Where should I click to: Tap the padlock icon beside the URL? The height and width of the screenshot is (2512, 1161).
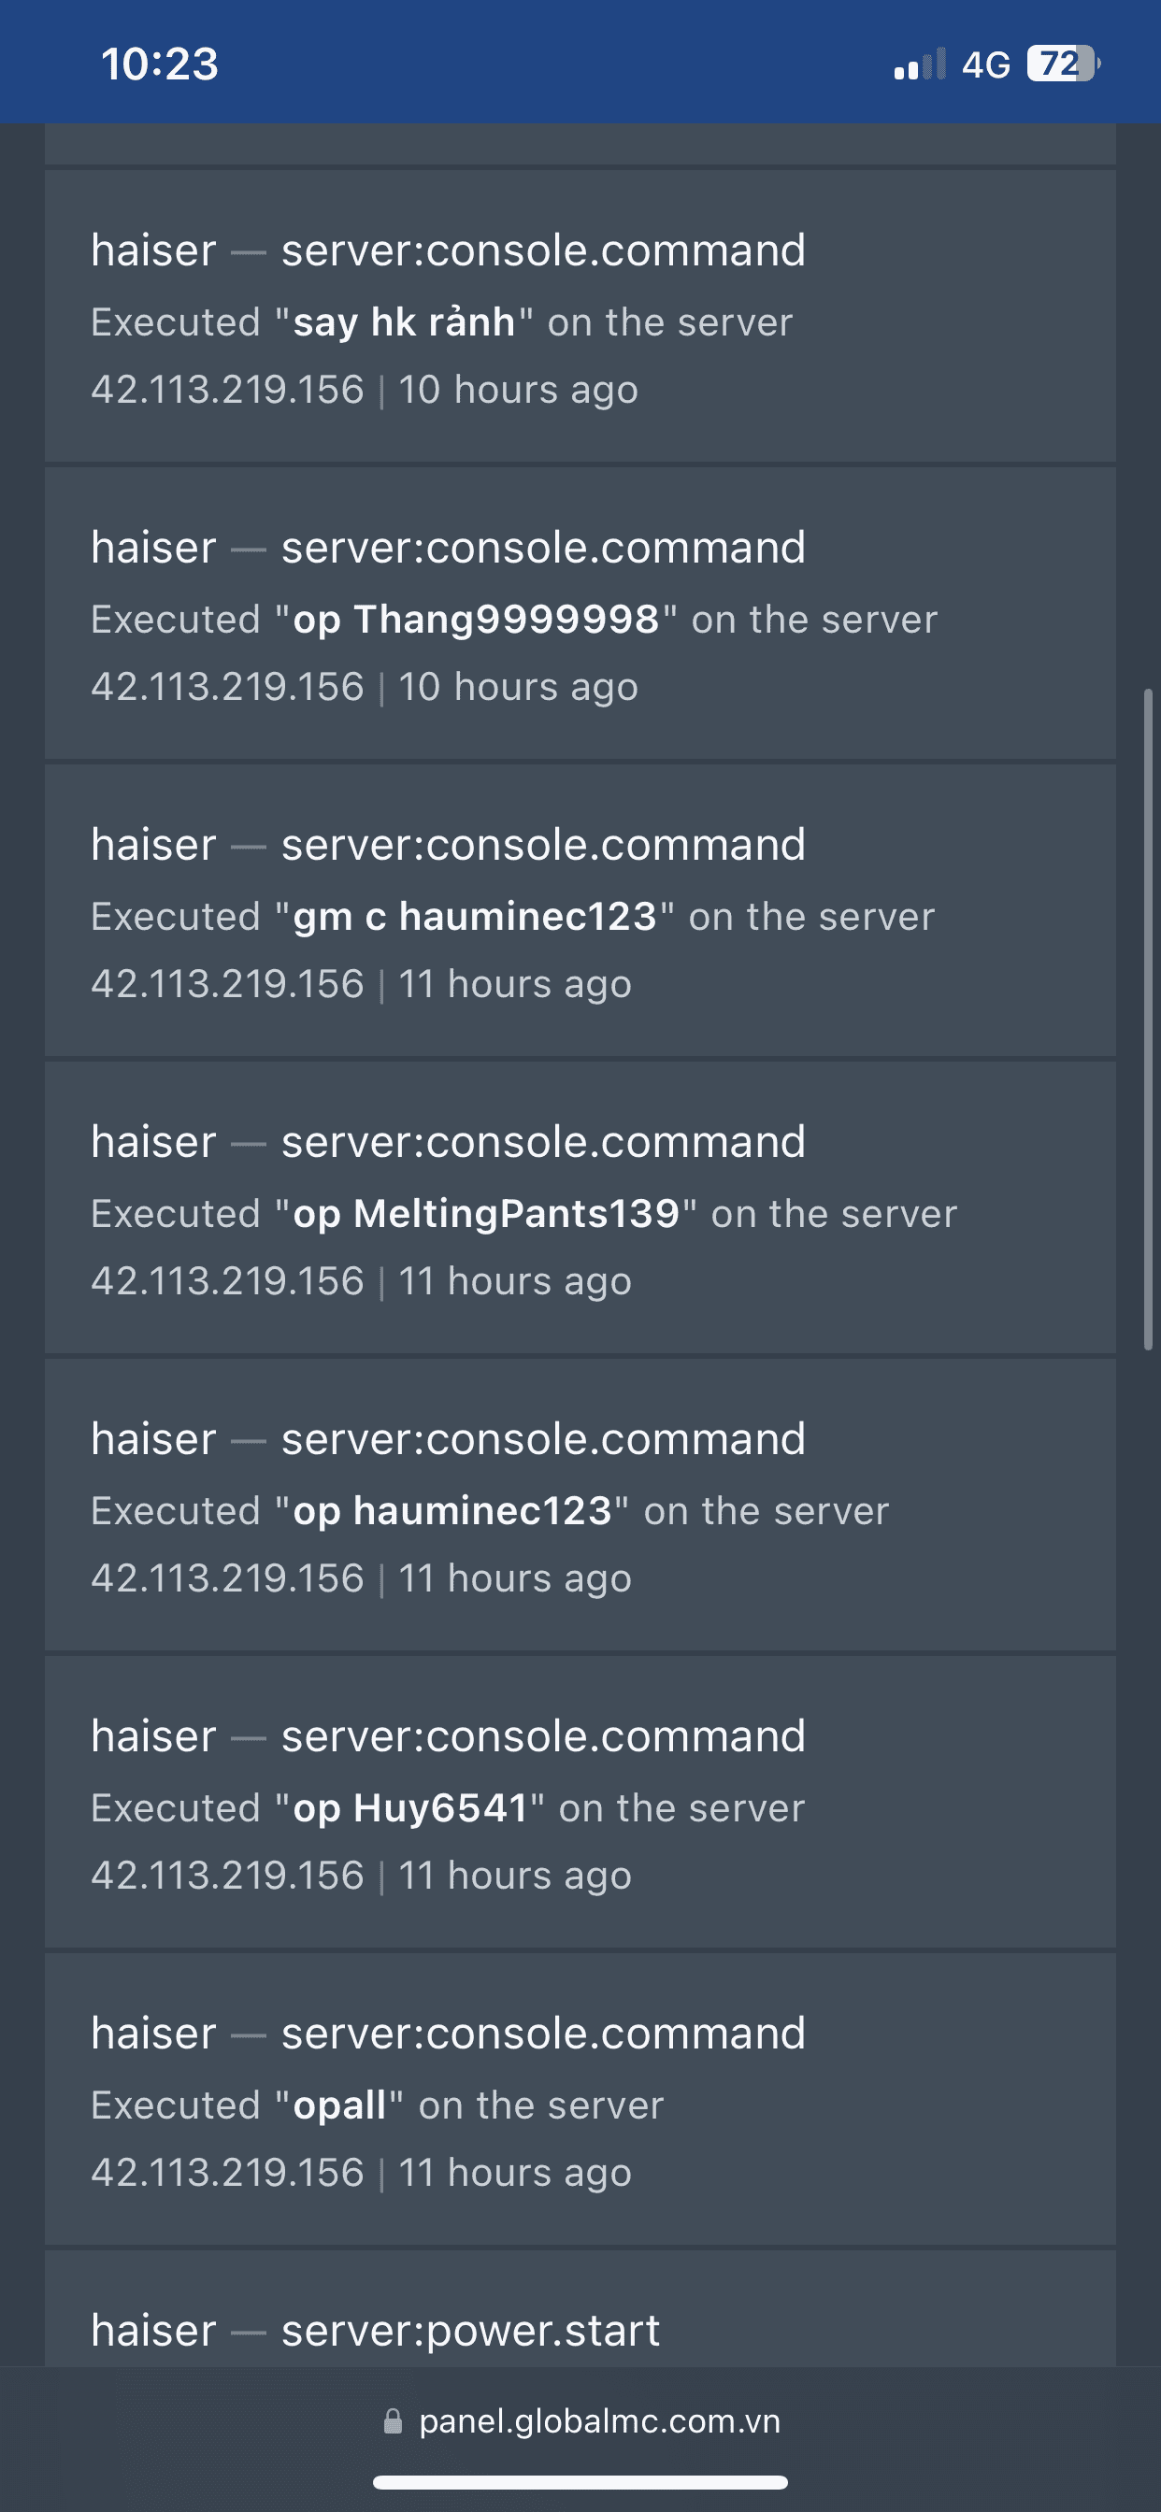(x=394, y=2422)
